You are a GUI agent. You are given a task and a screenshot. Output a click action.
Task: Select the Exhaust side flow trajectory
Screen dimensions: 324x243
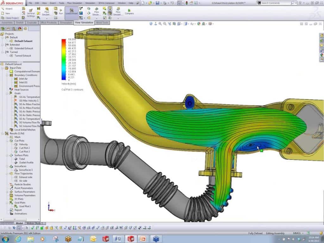[25, 177]
